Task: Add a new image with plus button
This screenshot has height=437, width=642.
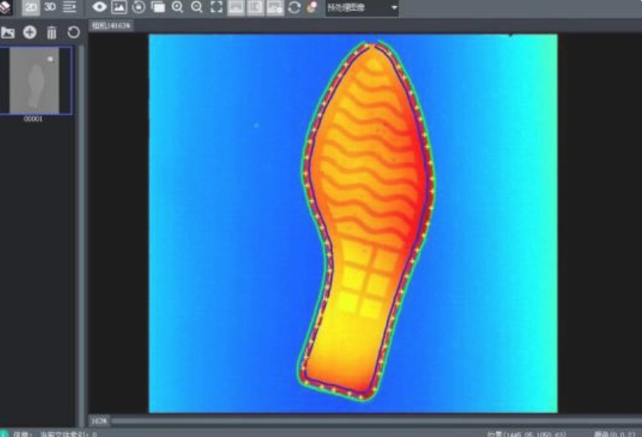Action: [x=29, y=33]
